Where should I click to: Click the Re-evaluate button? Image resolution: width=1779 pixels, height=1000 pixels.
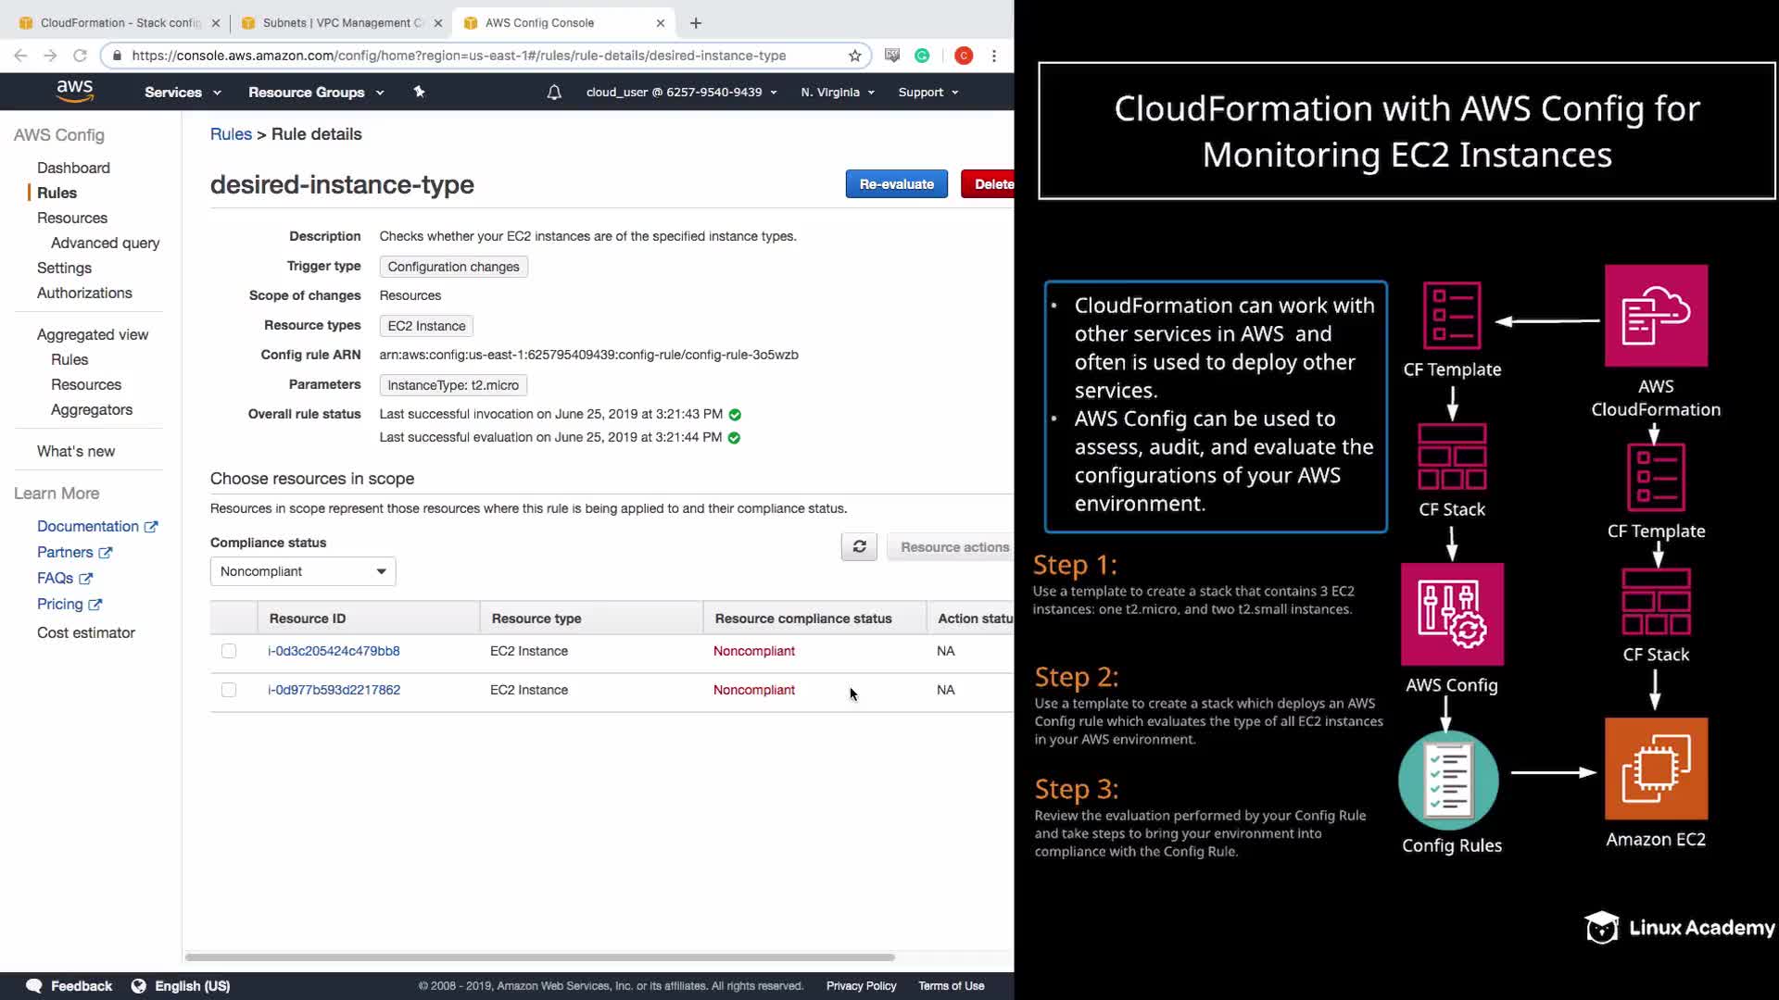896,184
